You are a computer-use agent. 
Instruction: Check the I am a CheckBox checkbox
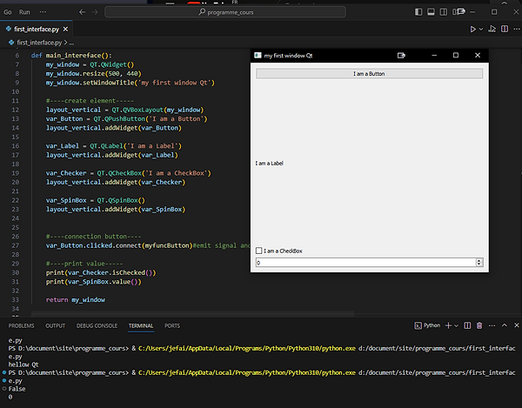[x=258, y=251]
